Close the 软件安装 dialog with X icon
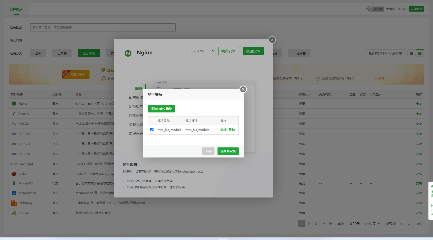433x240 pixels. pos(243,89)
